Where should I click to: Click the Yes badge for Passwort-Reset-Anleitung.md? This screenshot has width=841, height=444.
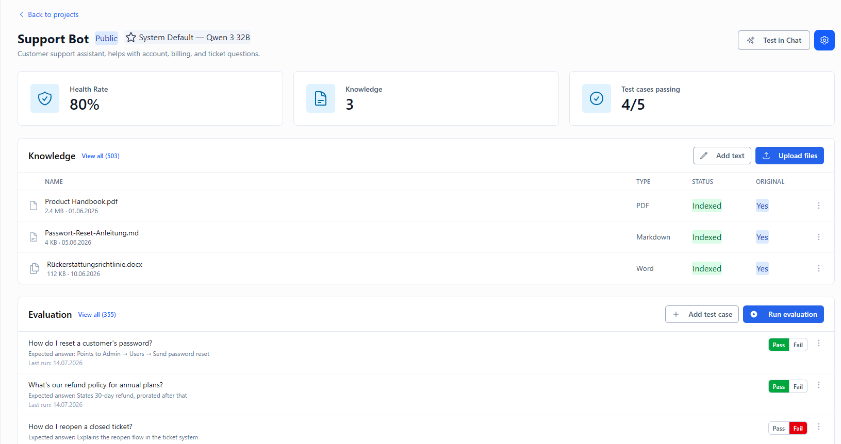(762, 237)
